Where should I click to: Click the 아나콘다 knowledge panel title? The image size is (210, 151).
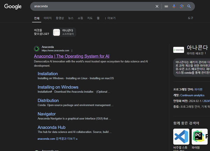197,48
